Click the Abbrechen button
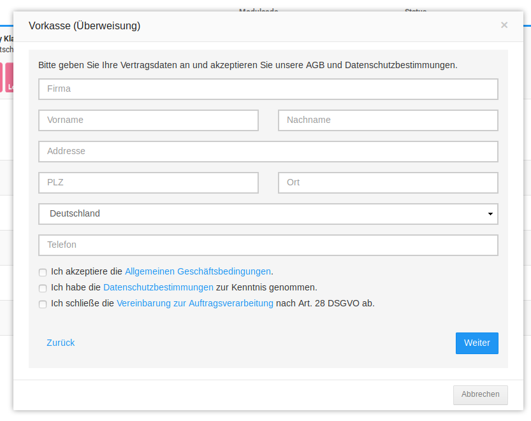 click(480, 395)
